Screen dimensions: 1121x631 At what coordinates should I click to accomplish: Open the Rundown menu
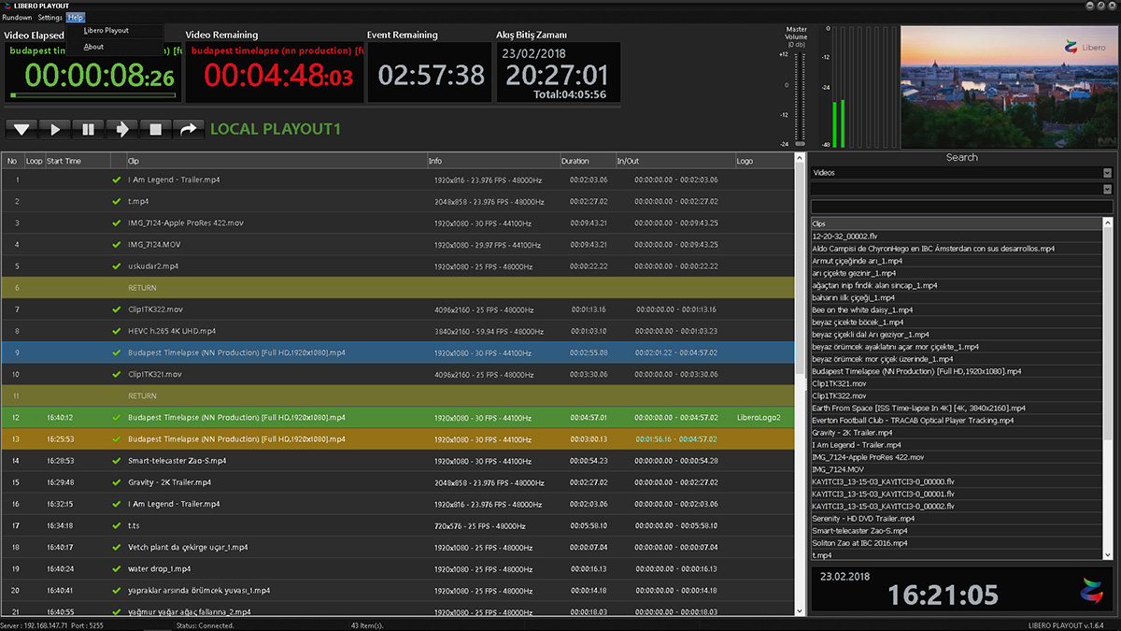click(17, 18)
